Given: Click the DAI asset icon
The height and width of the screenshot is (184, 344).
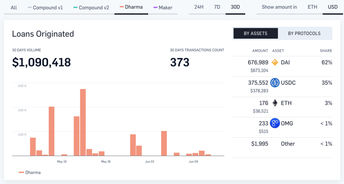Looking at the screenshot, I should 275,62.
